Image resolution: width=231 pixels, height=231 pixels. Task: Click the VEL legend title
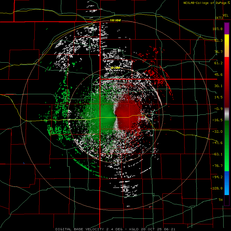click(x=225, y=15)
